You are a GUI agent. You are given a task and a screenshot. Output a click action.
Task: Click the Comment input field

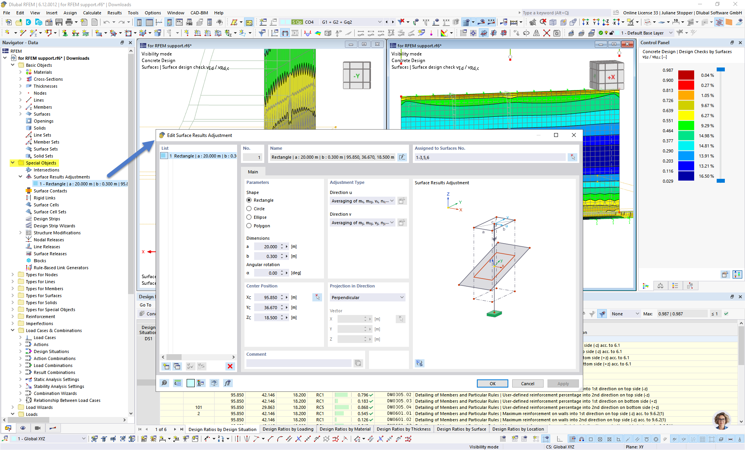click(x=298, y=363)
